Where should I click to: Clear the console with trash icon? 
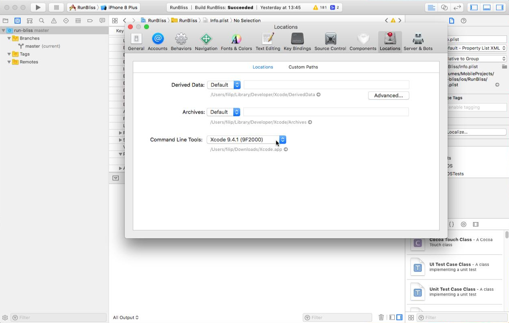coord(381,317)
